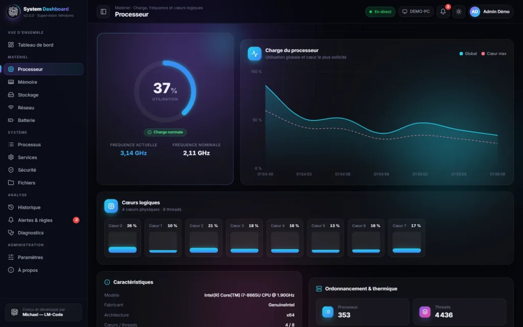The image size is (523, 327).
Task: Click the 3,14 GHz frequency value
Action: click(x=133, y=153)
